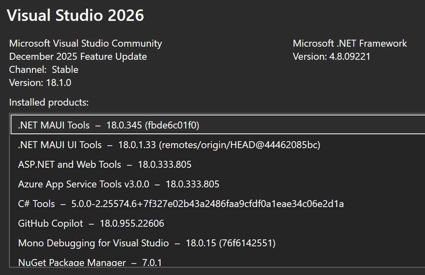425x275 pixels.
Task: Click the "Microsoft Visual Studio Community" label
Action: point(85,43)
